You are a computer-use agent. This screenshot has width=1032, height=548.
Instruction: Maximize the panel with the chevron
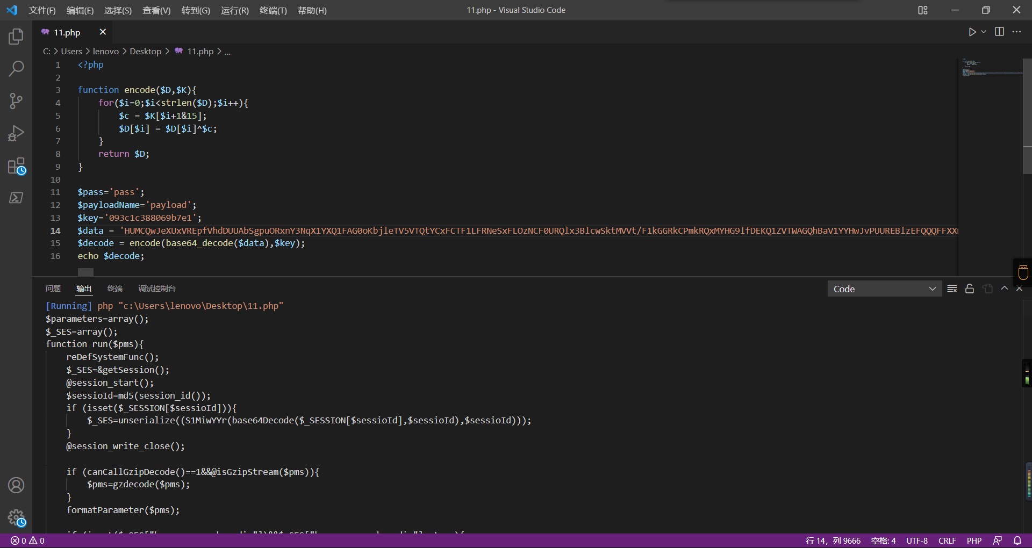point(1004,289)
